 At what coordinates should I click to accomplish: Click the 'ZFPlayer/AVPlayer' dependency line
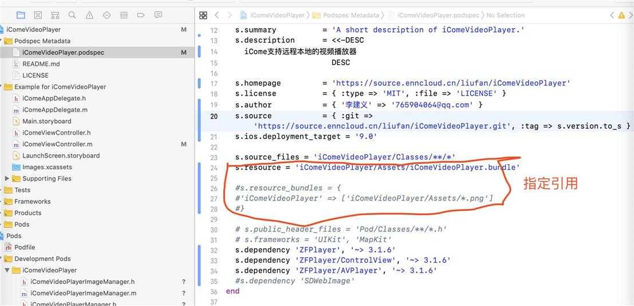pyautogui.click(x=336, y=270)
